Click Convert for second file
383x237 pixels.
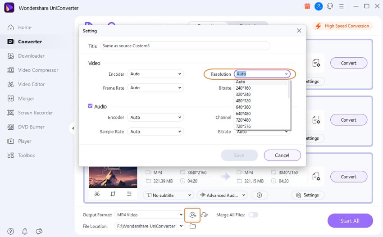(x=349, y=120)
